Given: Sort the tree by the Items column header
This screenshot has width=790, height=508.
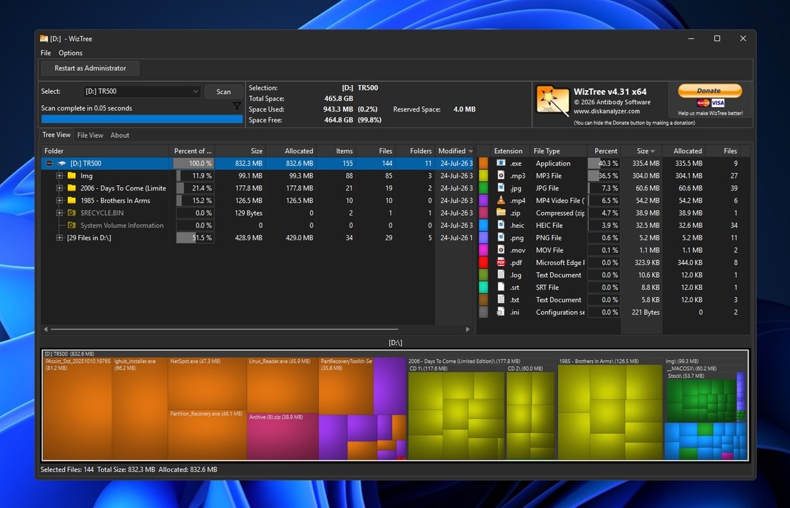Looking at the screenshot, I should [336, 151].
